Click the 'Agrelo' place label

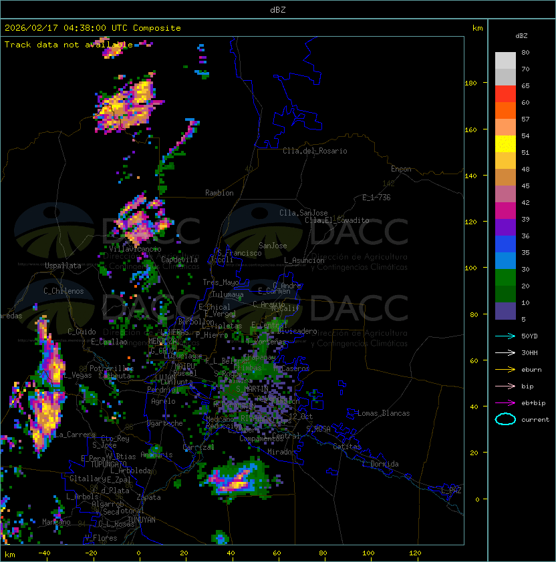[163, 401]
